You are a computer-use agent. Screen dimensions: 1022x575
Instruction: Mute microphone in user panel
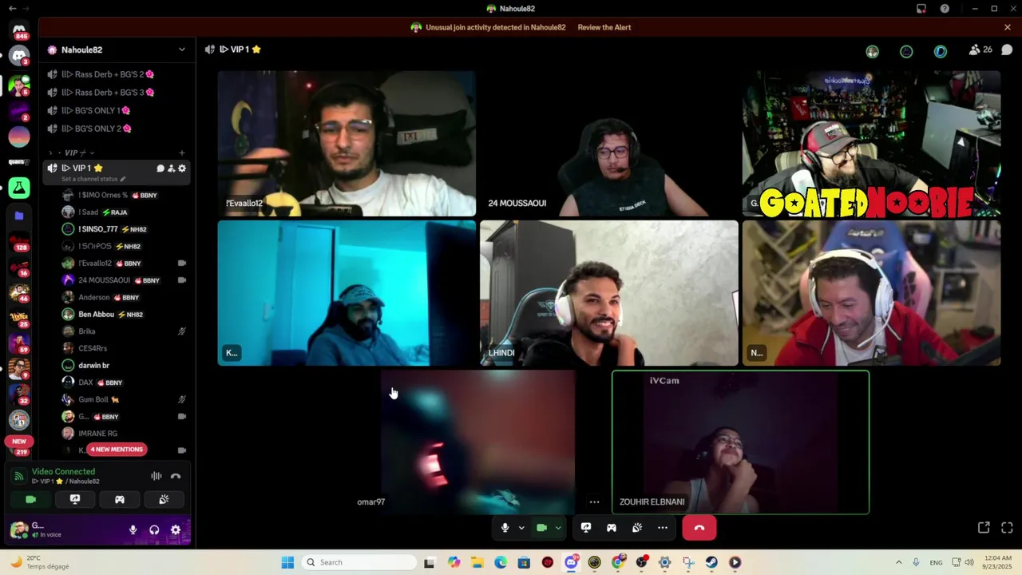pyautogui.click(x=133, y=529)
